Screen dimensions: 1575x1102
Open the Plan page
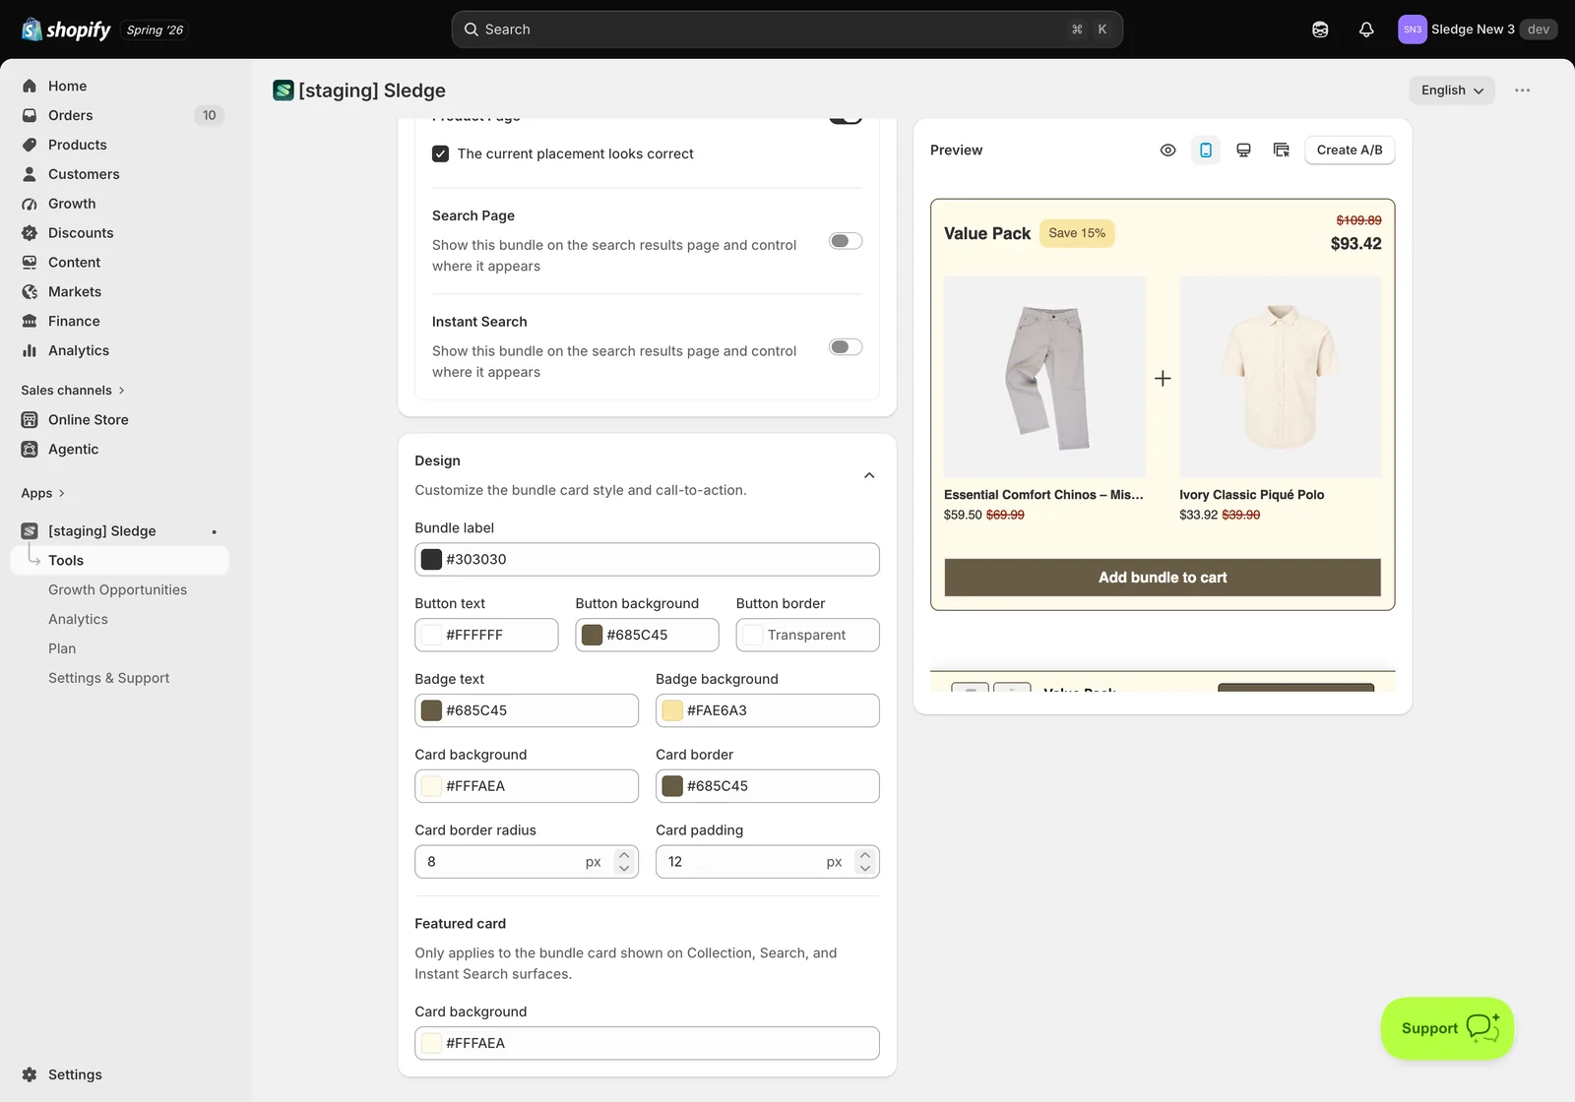(62, 648)
